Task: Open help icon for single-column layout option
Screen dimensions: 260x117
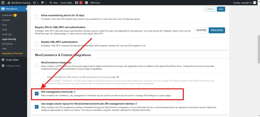Action: click(136, 104)
